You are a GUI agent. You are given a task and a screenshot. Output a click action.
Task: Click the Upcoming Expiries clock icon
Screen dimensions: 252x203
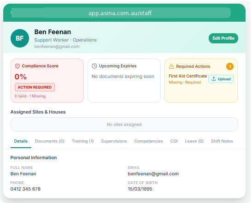(94, 66)
